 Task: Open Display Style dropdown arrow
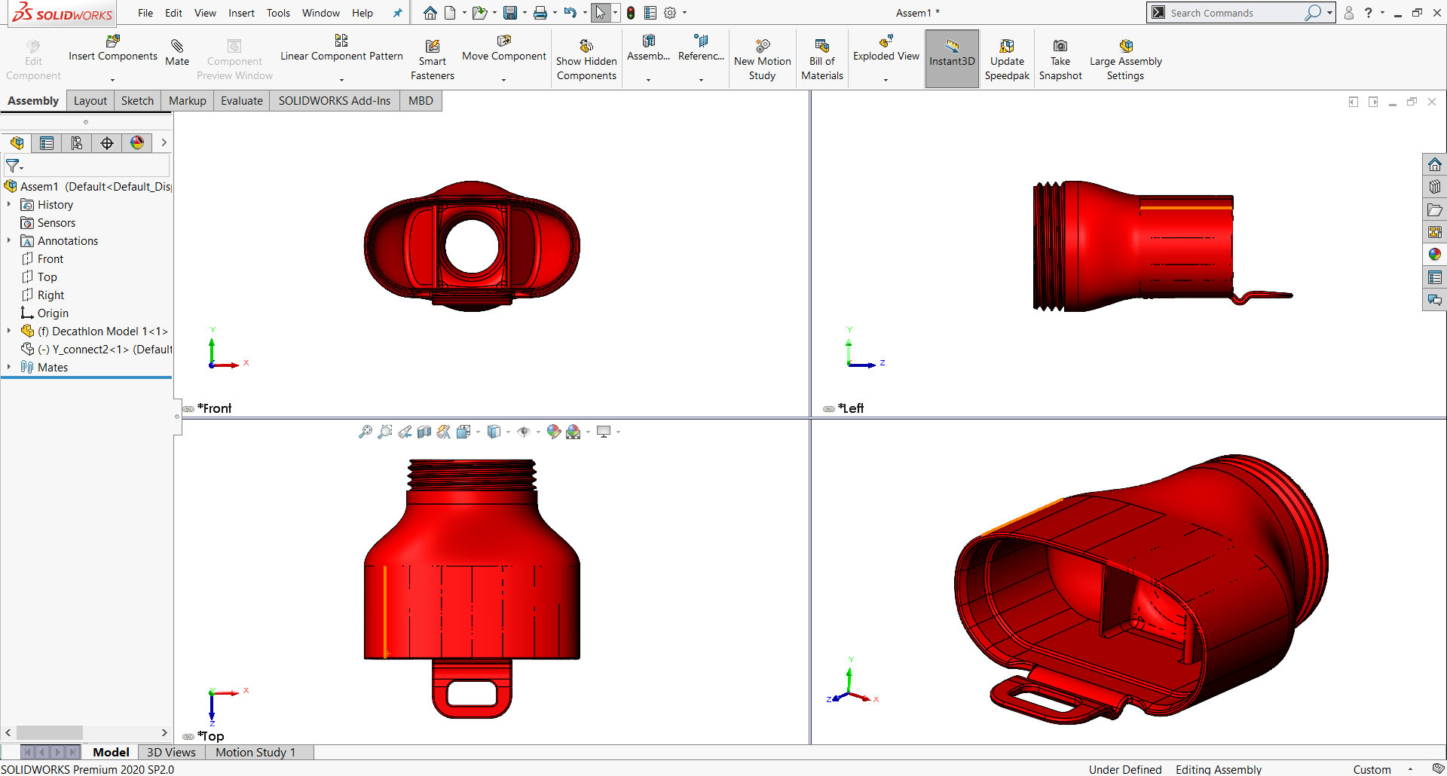(508, 432)
